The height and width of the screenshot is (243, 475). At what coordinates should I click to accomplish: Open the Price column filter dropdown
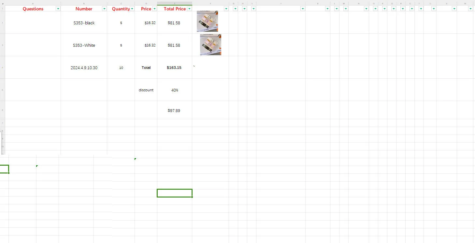pyautogui.click(x=154, y=9)
